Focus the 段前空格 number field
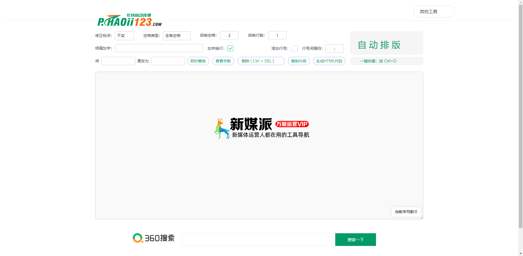 pos(229,35)
